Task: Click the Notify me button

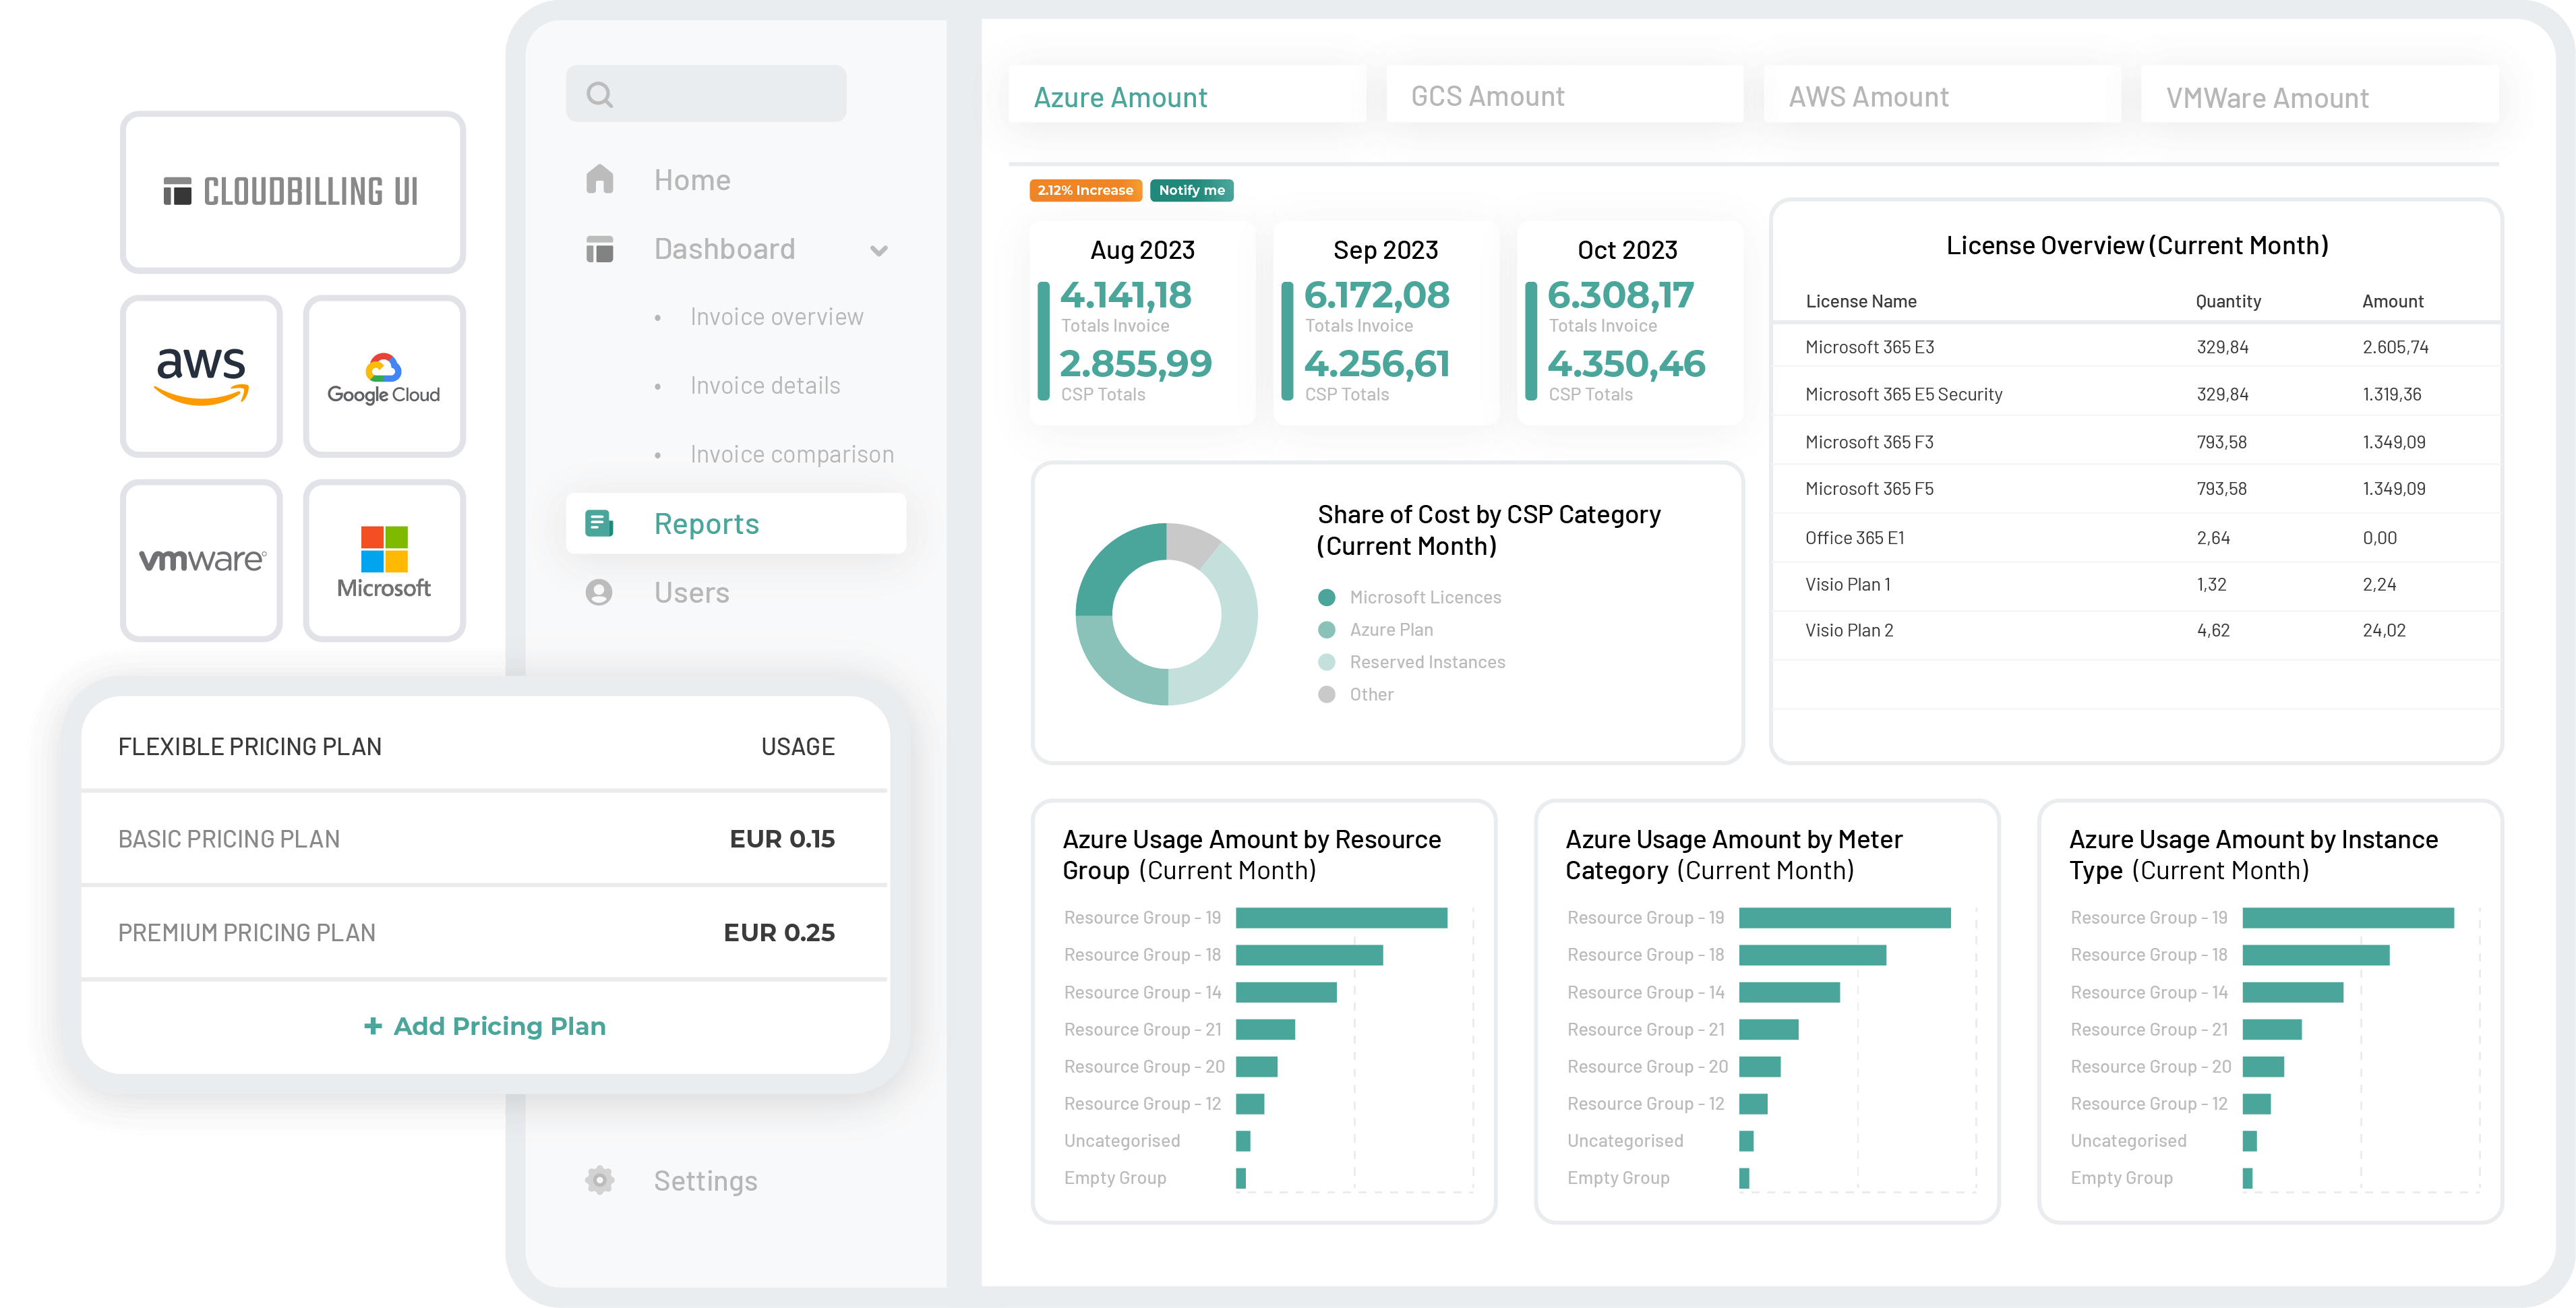Action: coord(1191,190)
